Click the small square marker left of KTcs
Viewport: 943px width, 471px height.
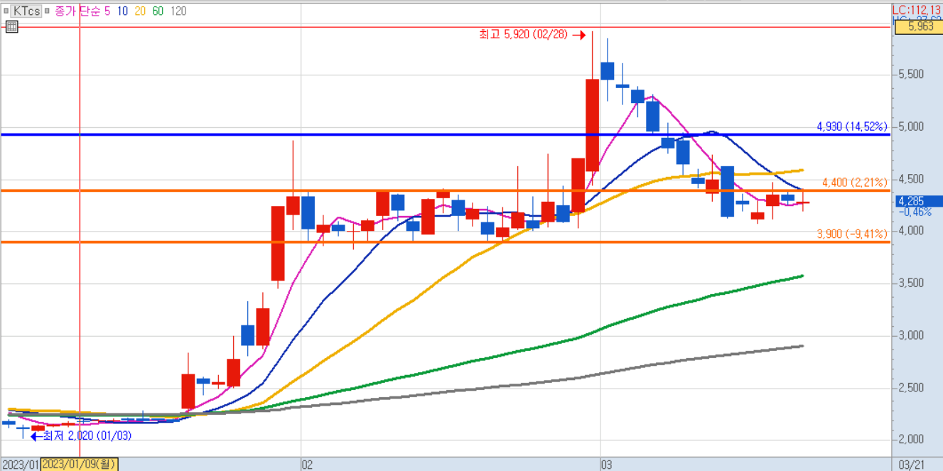[8, 11]
